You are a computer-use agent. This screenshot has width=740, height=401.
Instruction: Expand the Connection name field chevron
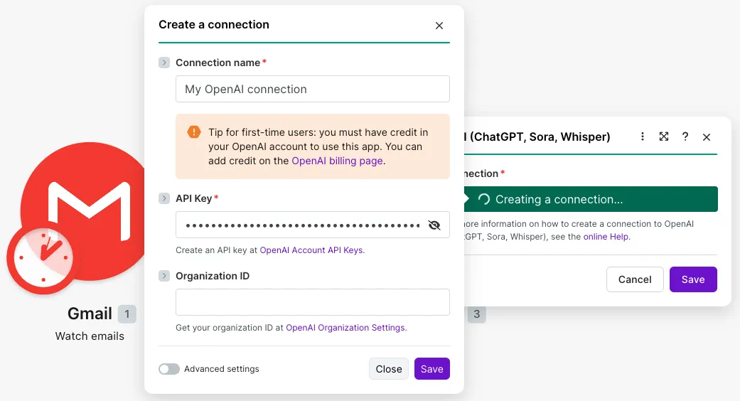164,63
